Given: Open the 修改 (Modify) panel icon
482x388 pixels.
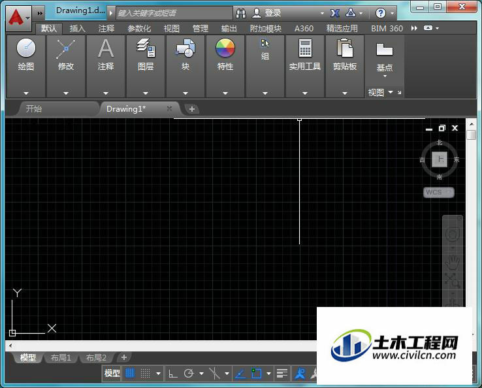Looking at the screenshot, I should coord(66,48).
